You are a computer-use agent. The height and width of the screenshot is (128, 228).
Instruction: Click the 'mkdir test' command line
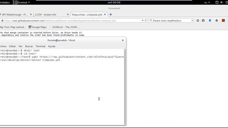[x=20, y=50]
